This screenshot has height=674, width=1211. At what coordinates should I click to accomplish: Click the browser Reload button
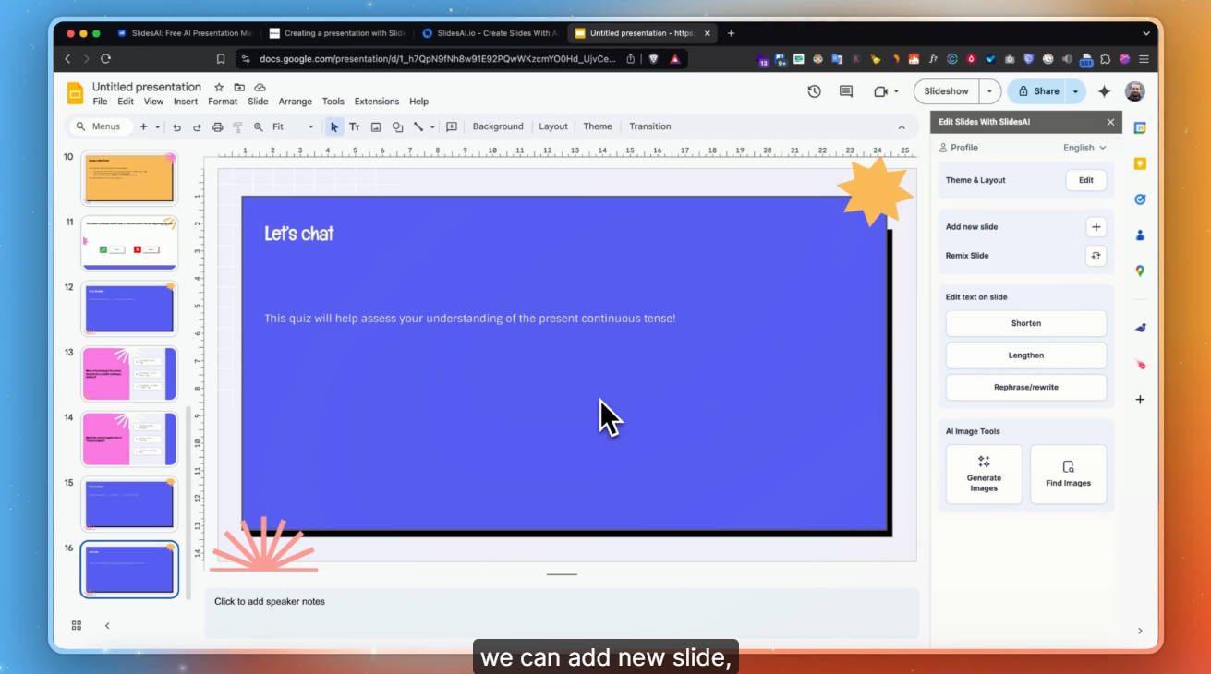click(105, 58)
